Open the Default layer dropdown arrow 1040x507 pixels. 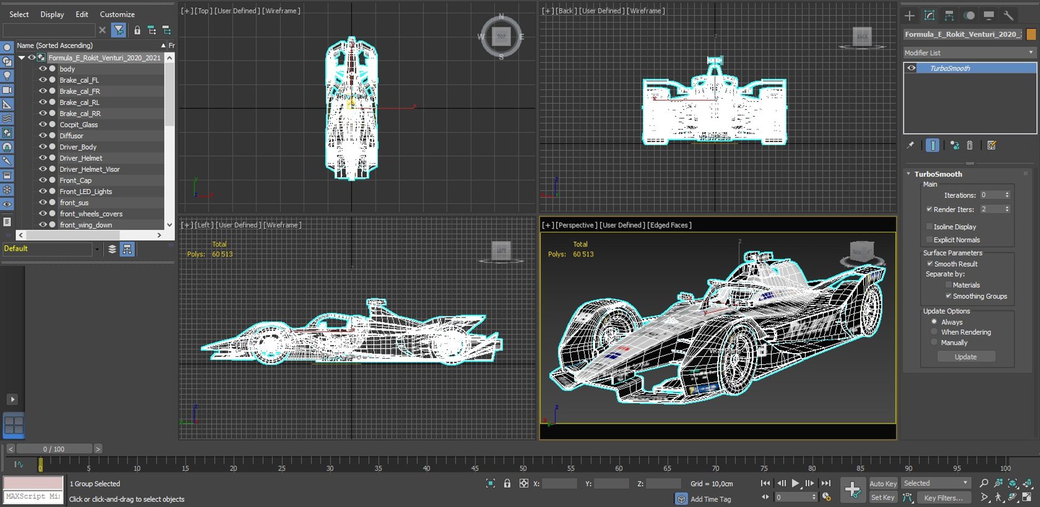coord(97,249)
